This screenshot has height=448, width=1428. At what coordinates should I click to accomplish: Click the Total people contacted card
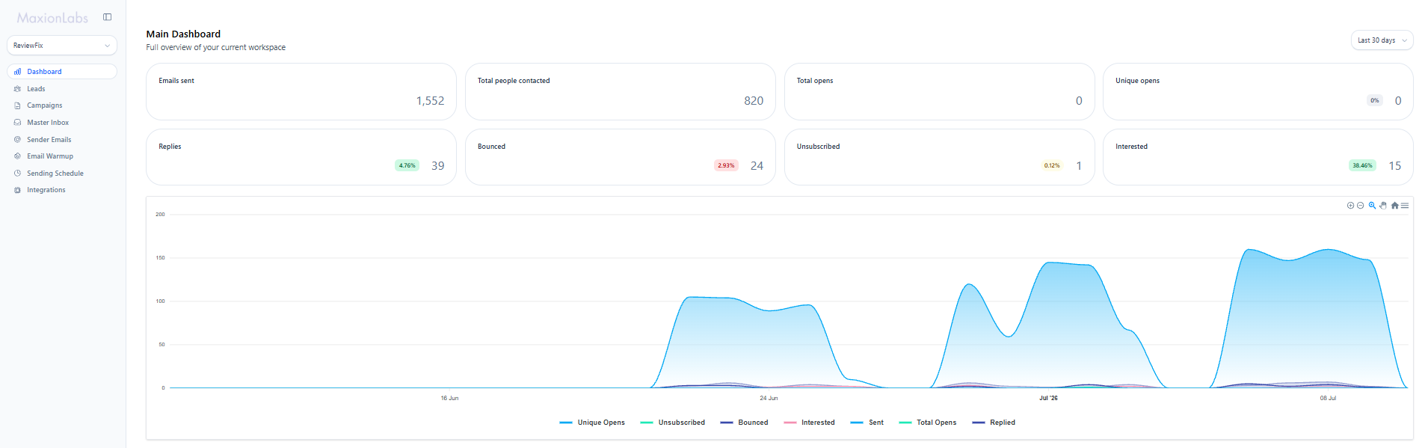point(621,91)
